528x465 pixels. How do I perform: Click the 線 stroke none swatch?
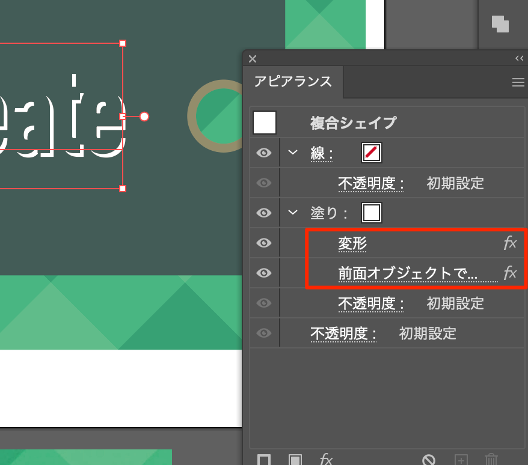coord(372,153)
